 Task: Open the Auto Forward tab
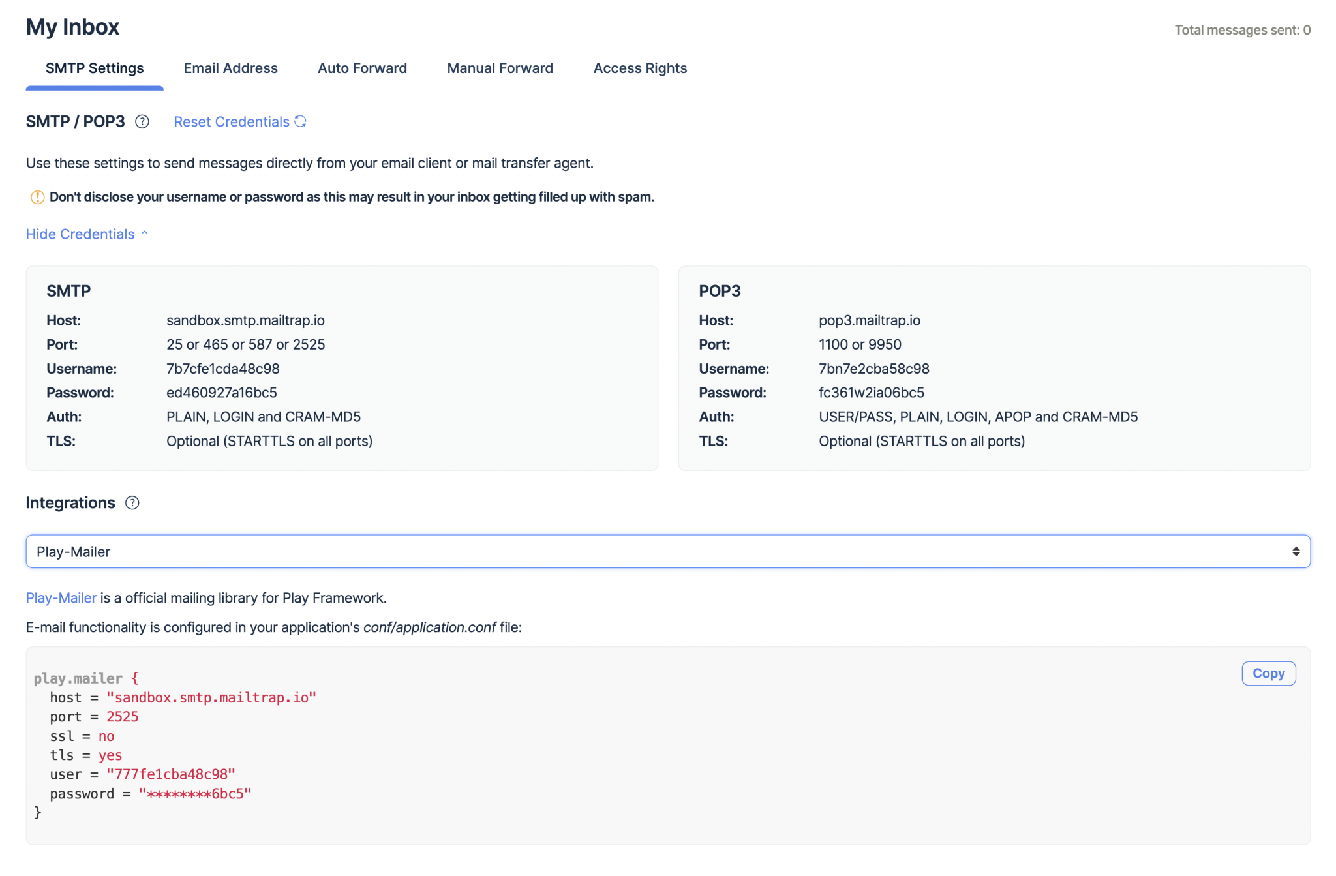(x=362, y=68)
